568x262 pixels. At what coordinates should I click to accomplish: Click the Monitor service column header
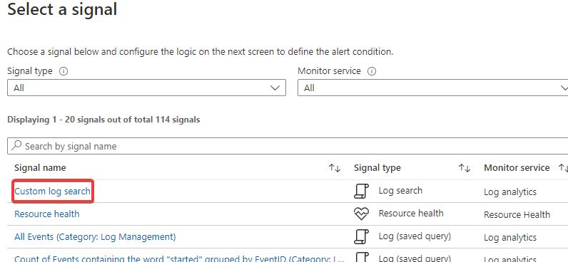pyautogui.click(x=517, y=168)
